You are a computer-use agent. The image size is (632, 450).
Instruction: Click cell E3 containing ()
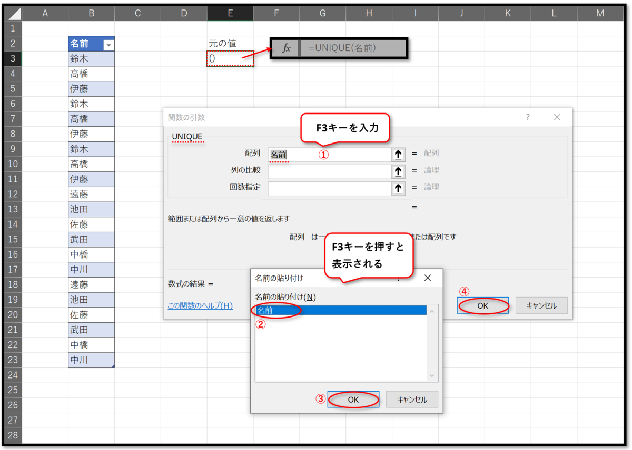(x=230, y=58)
